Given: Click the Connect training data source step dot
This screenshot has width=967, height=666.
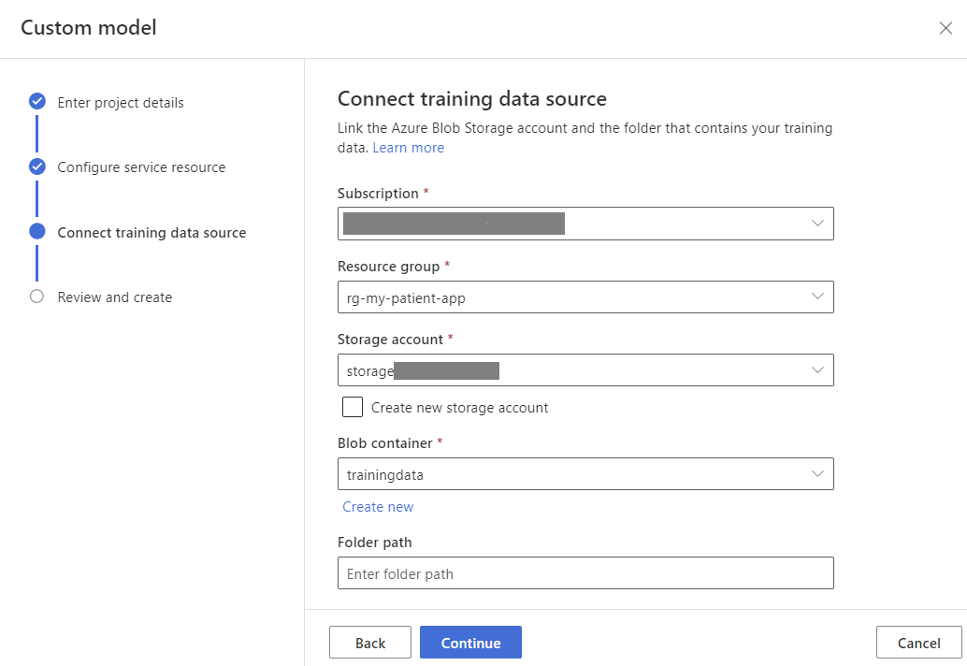Looking at the screenshot, I should (37, 232).
